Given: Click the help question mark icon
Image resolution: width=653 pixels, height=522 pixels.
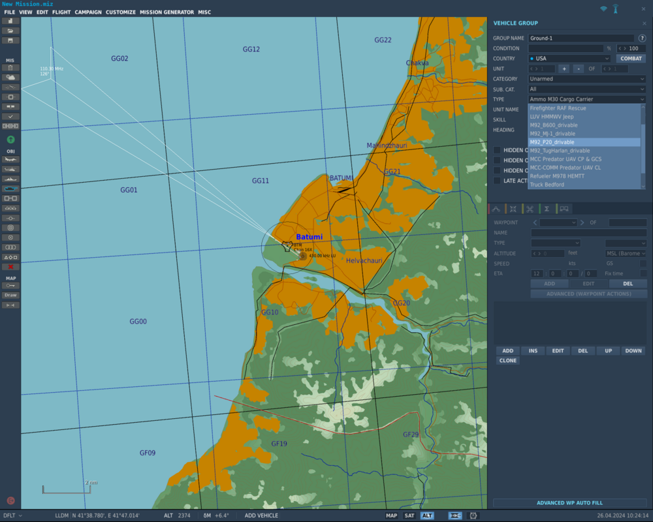Looking at the screenshot, I should [642, 38].
